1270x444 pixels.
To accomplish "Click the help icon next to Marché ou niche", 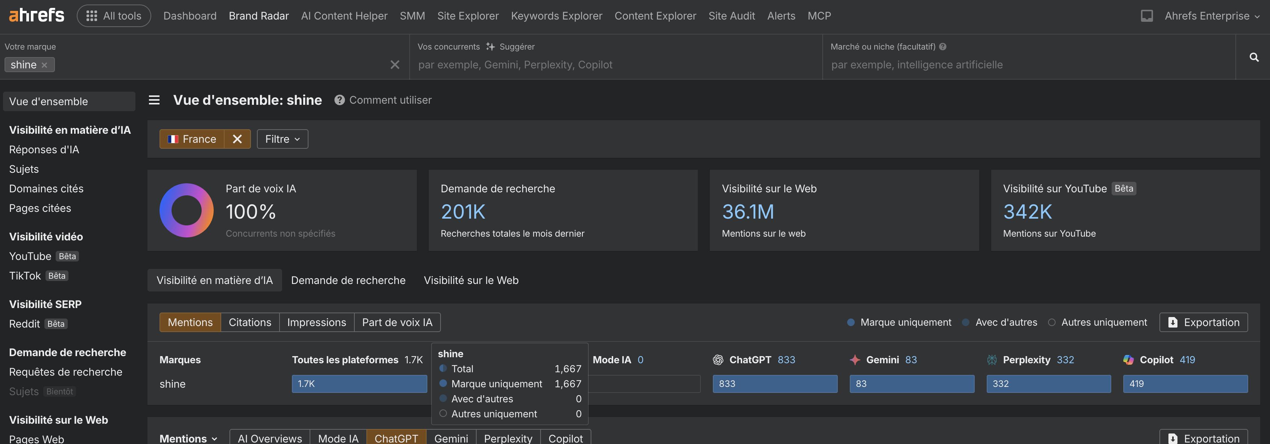I will pos(943,46).
